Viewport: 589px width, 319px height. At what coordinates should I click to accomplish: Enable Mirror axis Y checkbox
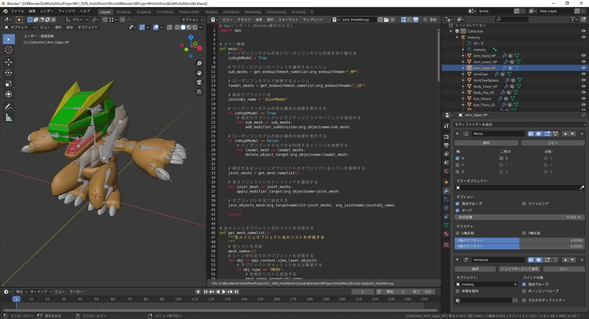pos(457,165)
